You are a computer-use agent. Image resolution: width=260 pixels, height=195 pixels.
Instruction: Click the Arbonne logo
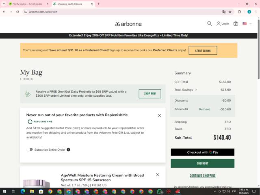pyautogui.click(x=129, y=24)
